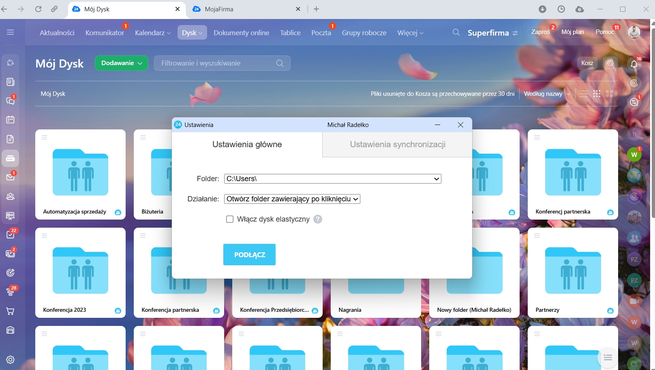Image resolution: width=655 pixels, height=370 pixels.
Task: Open the Działanie dropdown
Action: coord(292,199)
